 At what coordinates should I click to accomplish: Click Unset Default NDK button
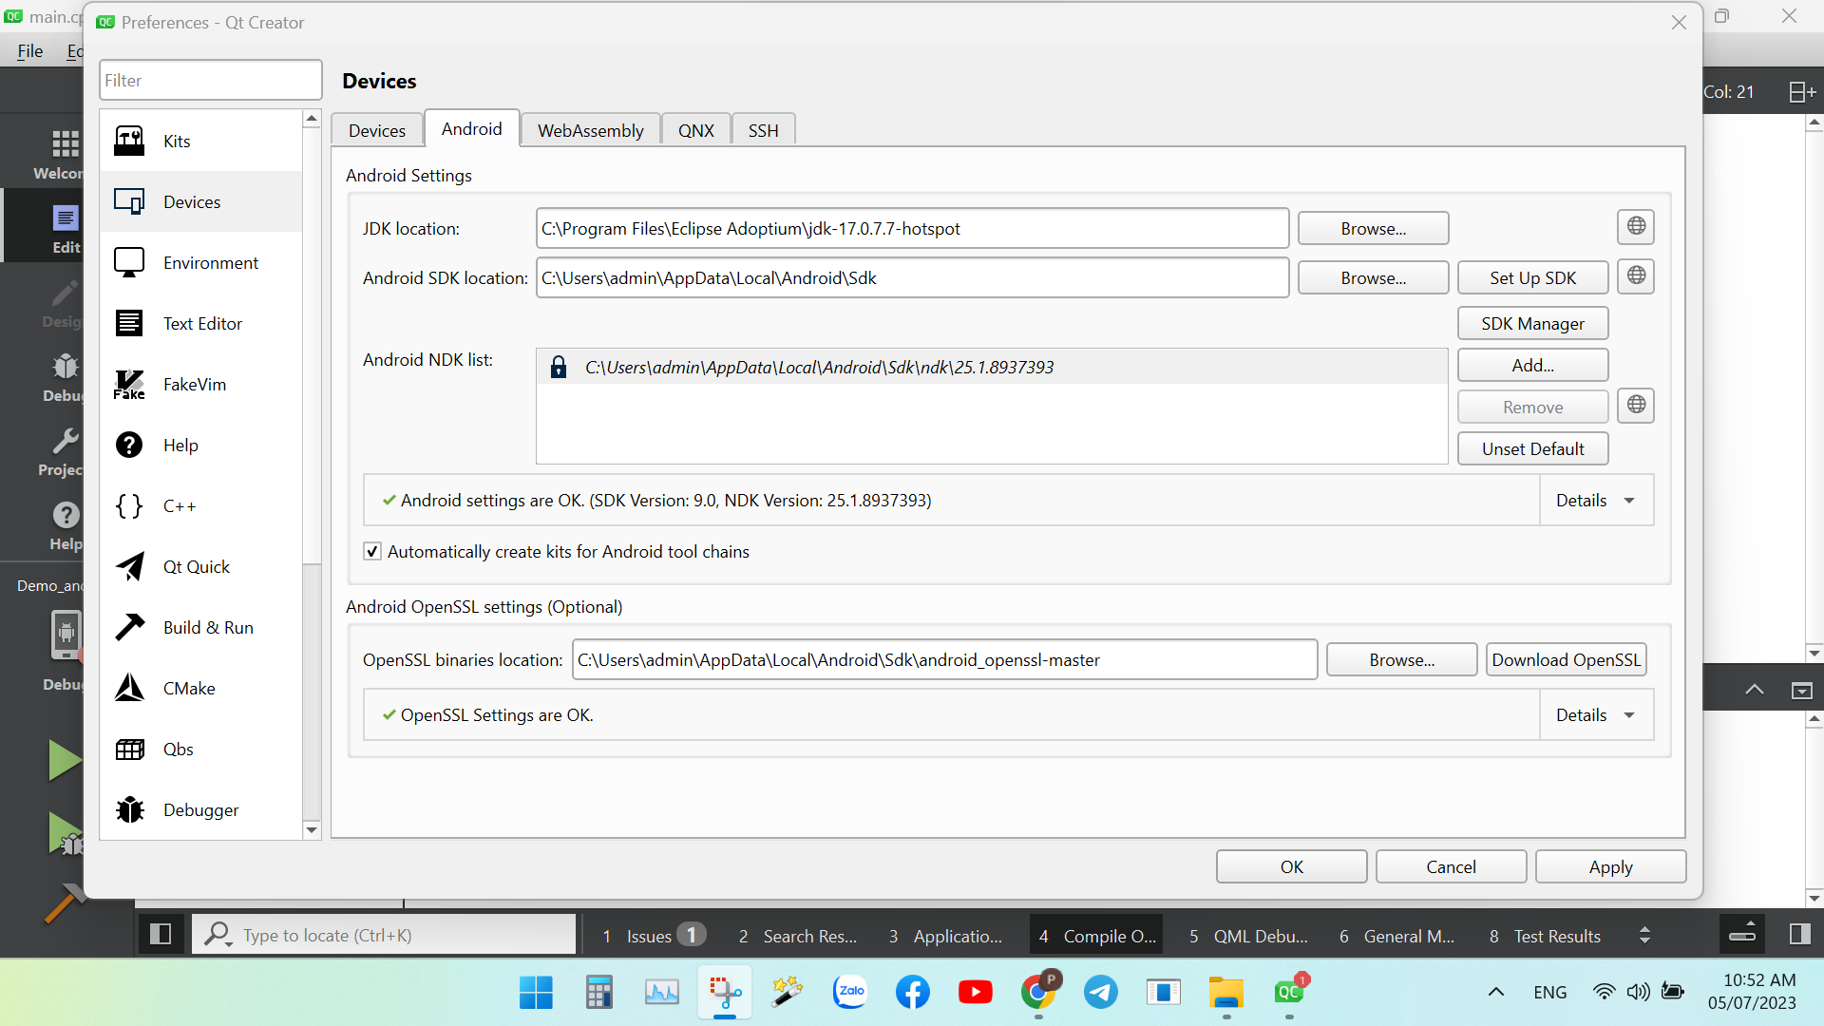click(x=1532, y=449)
